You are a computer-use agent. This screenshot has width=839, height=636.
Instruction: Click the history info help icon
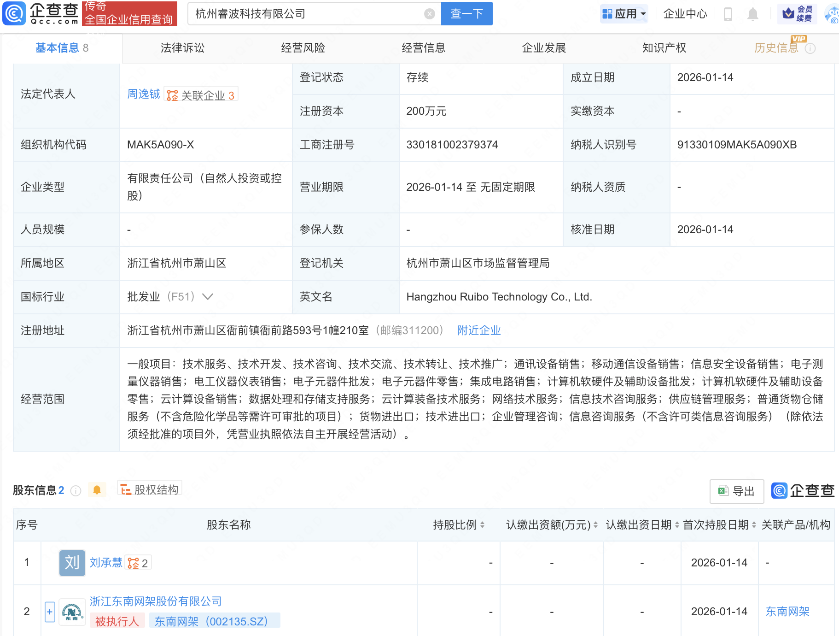coord(810,48)
